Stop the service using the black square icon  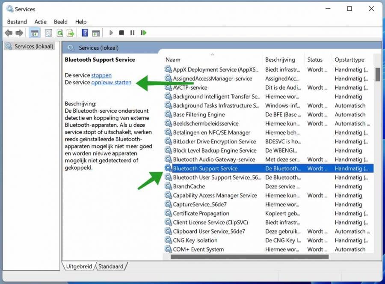point(121,33)
